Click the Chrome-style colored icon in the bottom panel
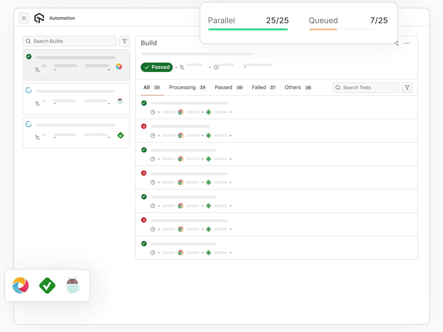The image size is (443, 332). pos(20,286)
